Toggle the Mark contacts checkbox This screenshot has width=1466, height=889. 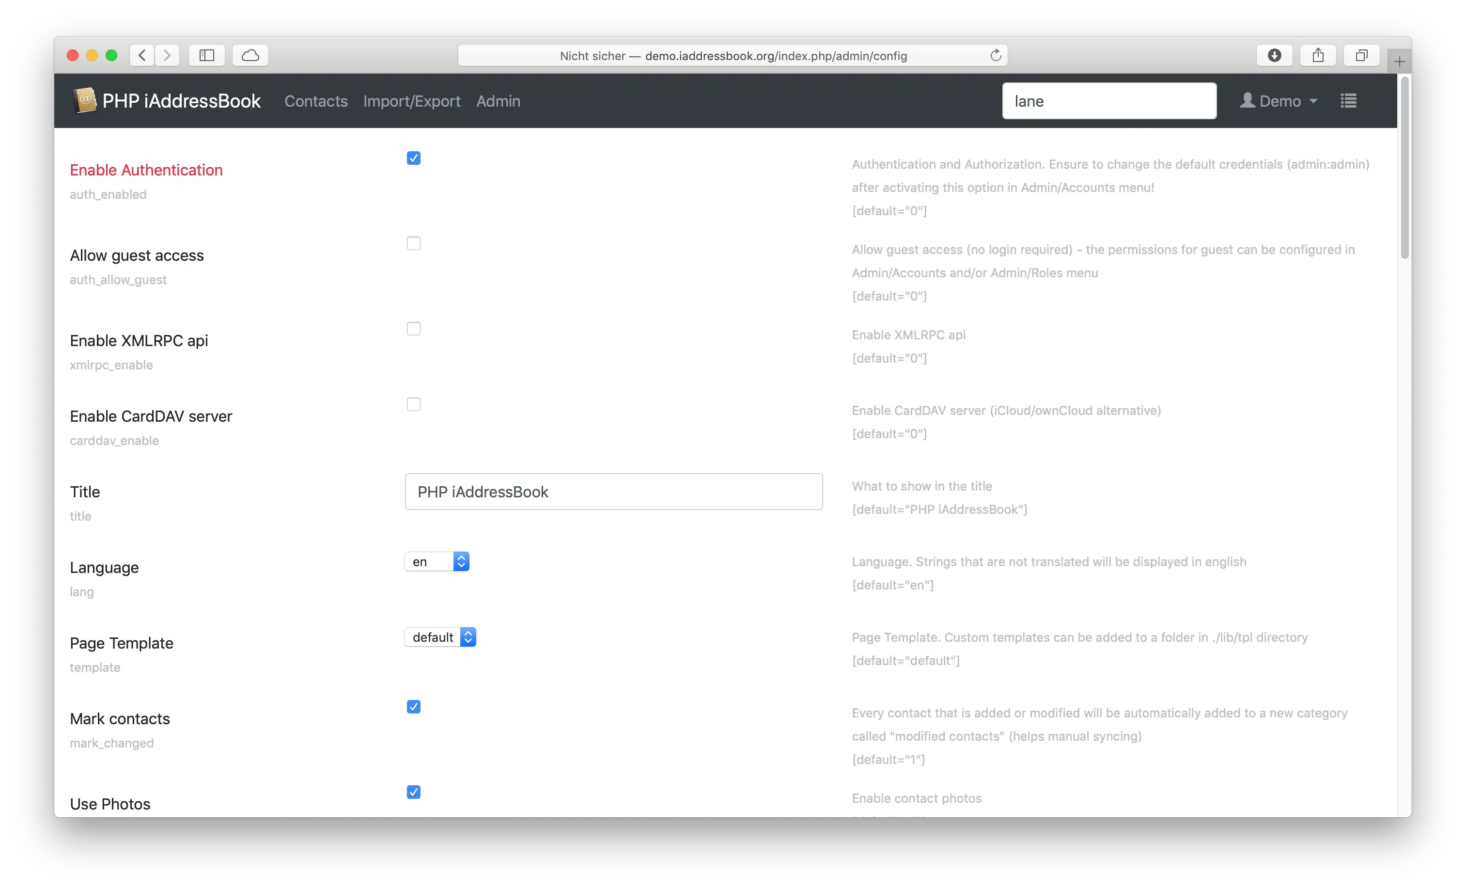[414, 706]
